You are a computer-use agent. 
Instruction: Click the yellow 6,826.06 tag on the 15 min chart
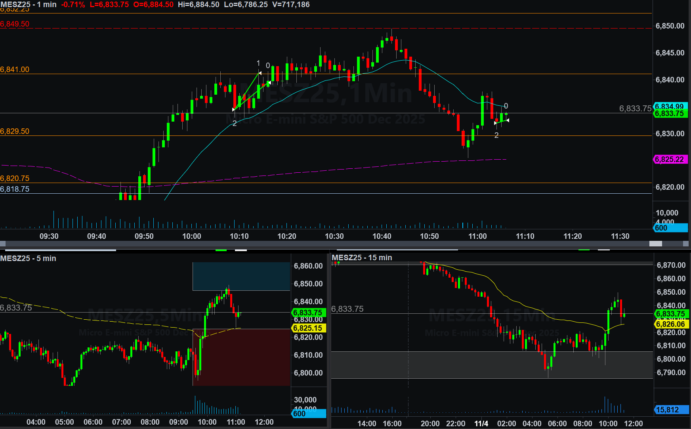click(x=671, y=324)
